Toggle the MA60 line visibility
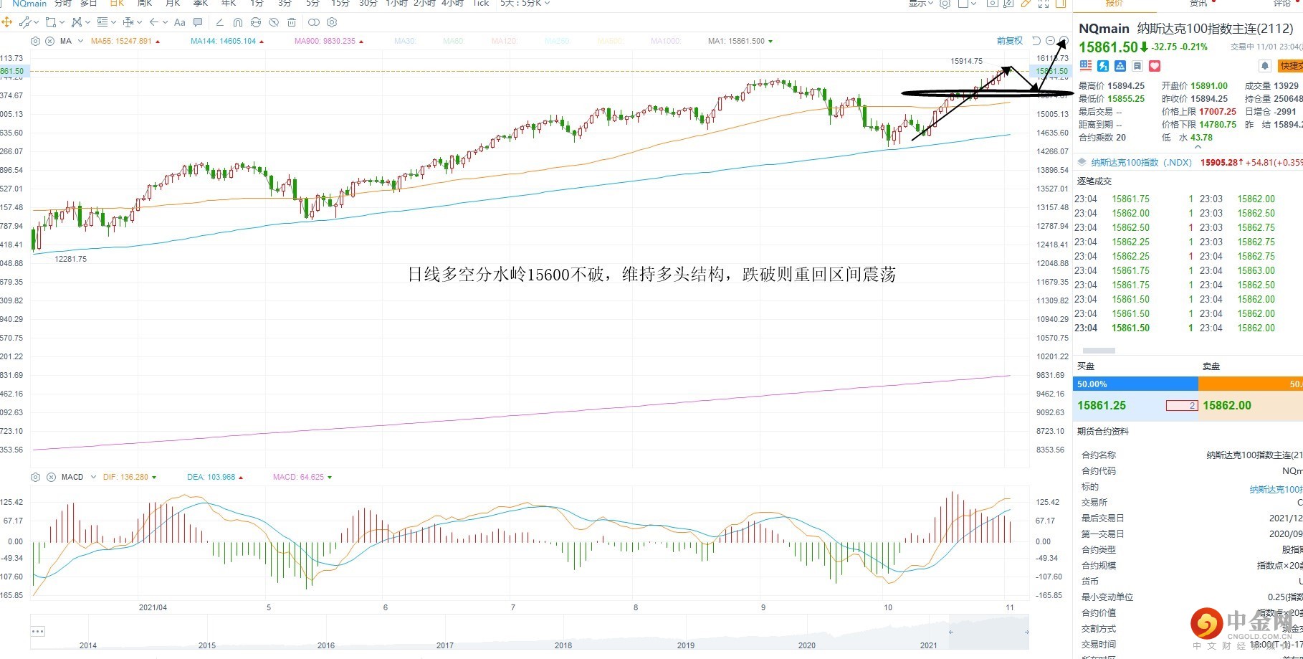This screenshot has height=659, width=1303. point(454,41)
